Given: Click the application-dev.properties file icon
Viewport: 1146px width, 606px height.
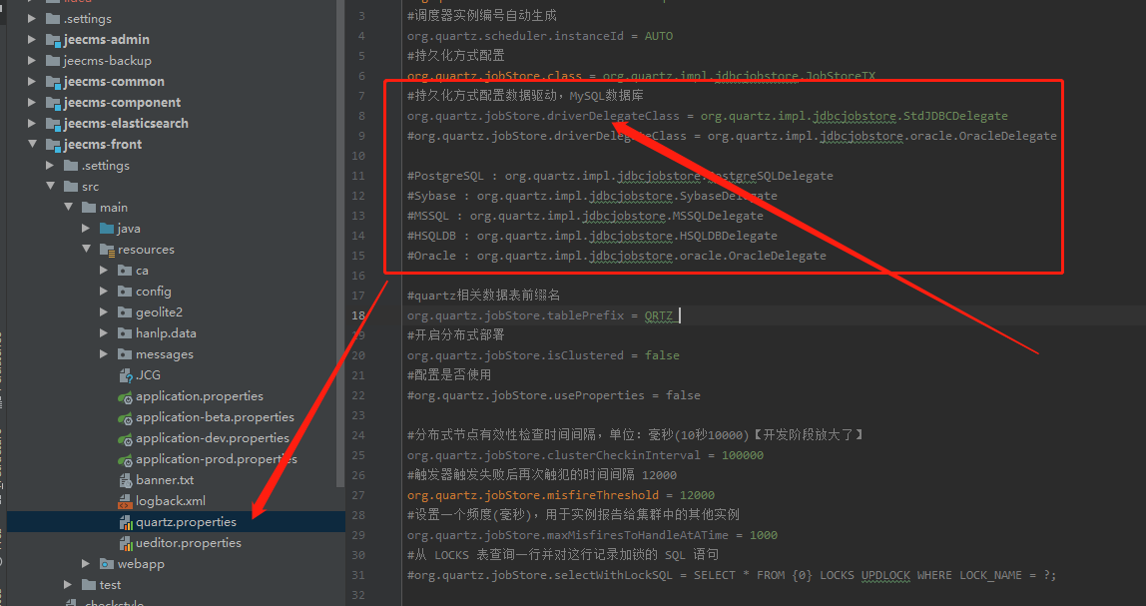Looking at the screenshot, I should pos(125,438).
